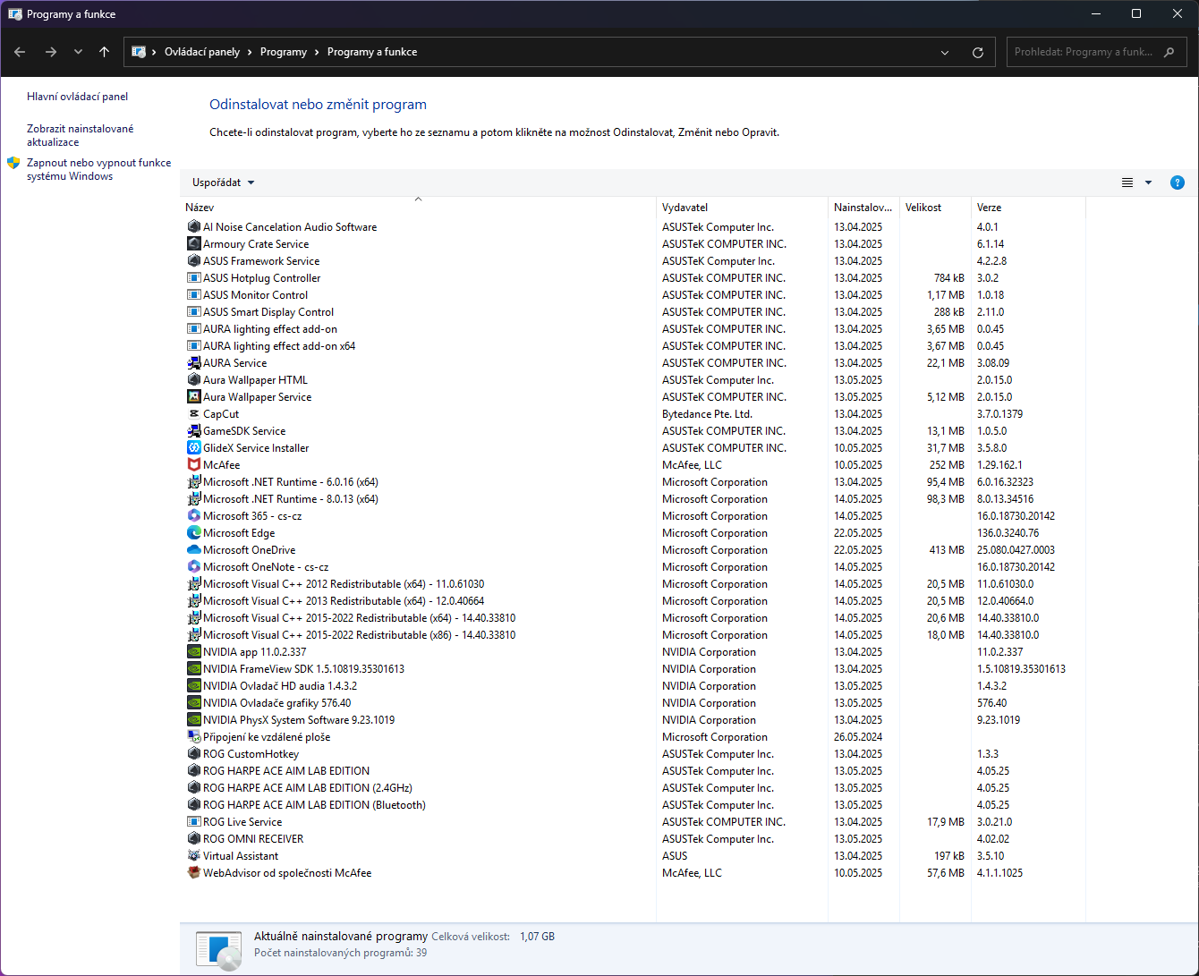Image resolution: width=1199 pixels, height=976 pixels.
Task: Open recent locations dropdown near navigation arrows
Action: (x=79, y=53)
